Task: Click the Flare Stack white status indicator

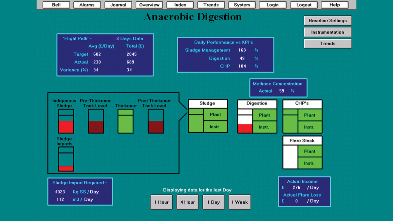Action: pos(290,157)
